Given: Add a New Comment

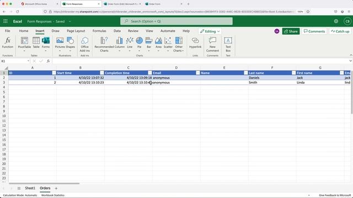Looking at the screenshot, I should click(x=212, y=44).
